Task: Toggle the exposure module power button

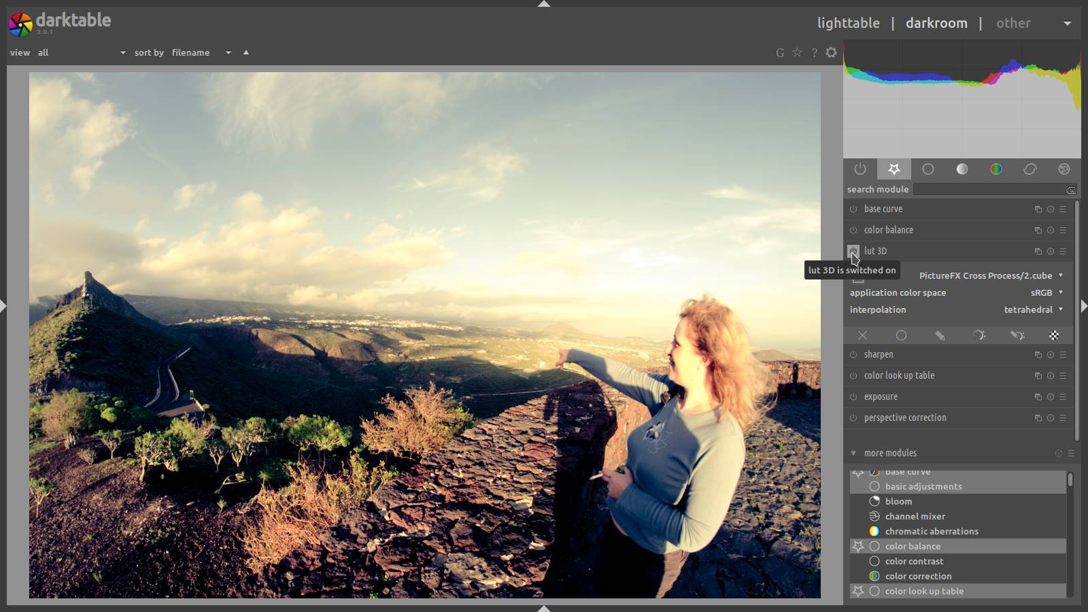Action: [x=853, y=397]
